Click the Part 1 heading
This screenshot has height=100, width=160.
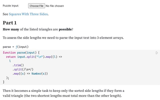[9, 23]
